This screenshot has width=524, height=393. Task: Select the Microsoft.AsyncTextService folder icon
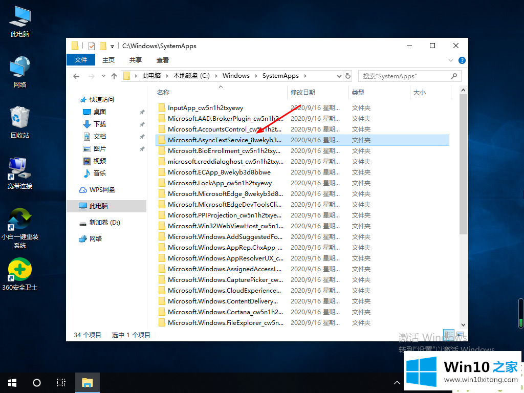[162, 140]
